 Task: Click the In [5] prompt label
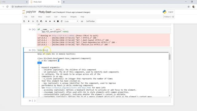32,50
